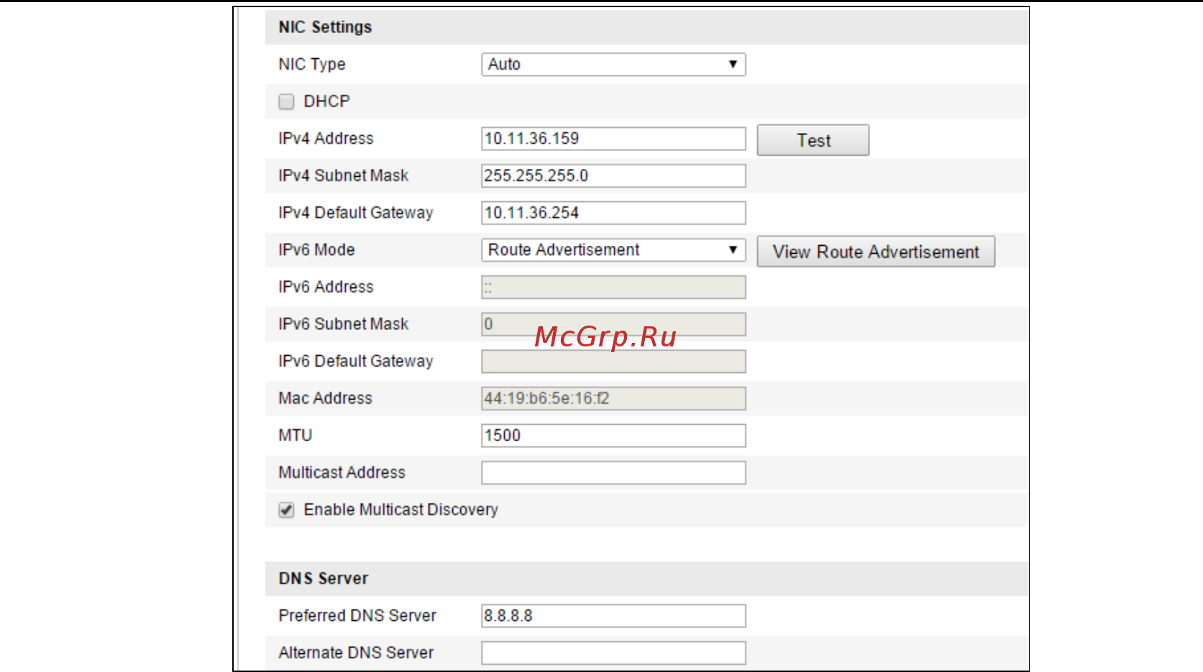Viewport: 1203px width, 672px height.
Task: Click the DNS Server header text
Action: click(323, 579)
